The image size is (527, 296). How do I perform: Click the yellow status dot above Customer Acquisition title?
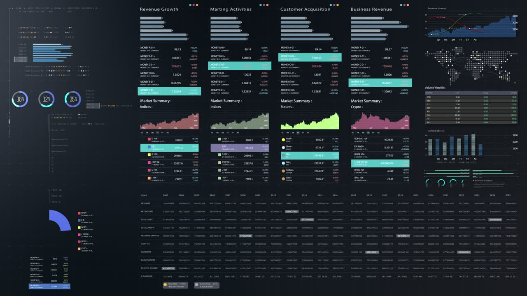(338, 5)
